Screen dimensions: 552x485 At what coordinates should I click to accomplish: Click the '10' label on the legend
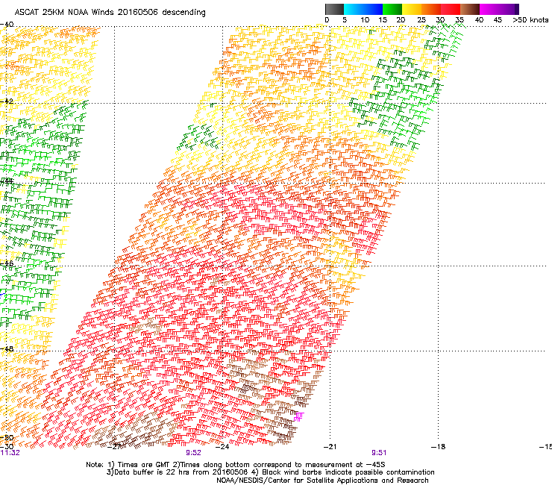[365, 20]
